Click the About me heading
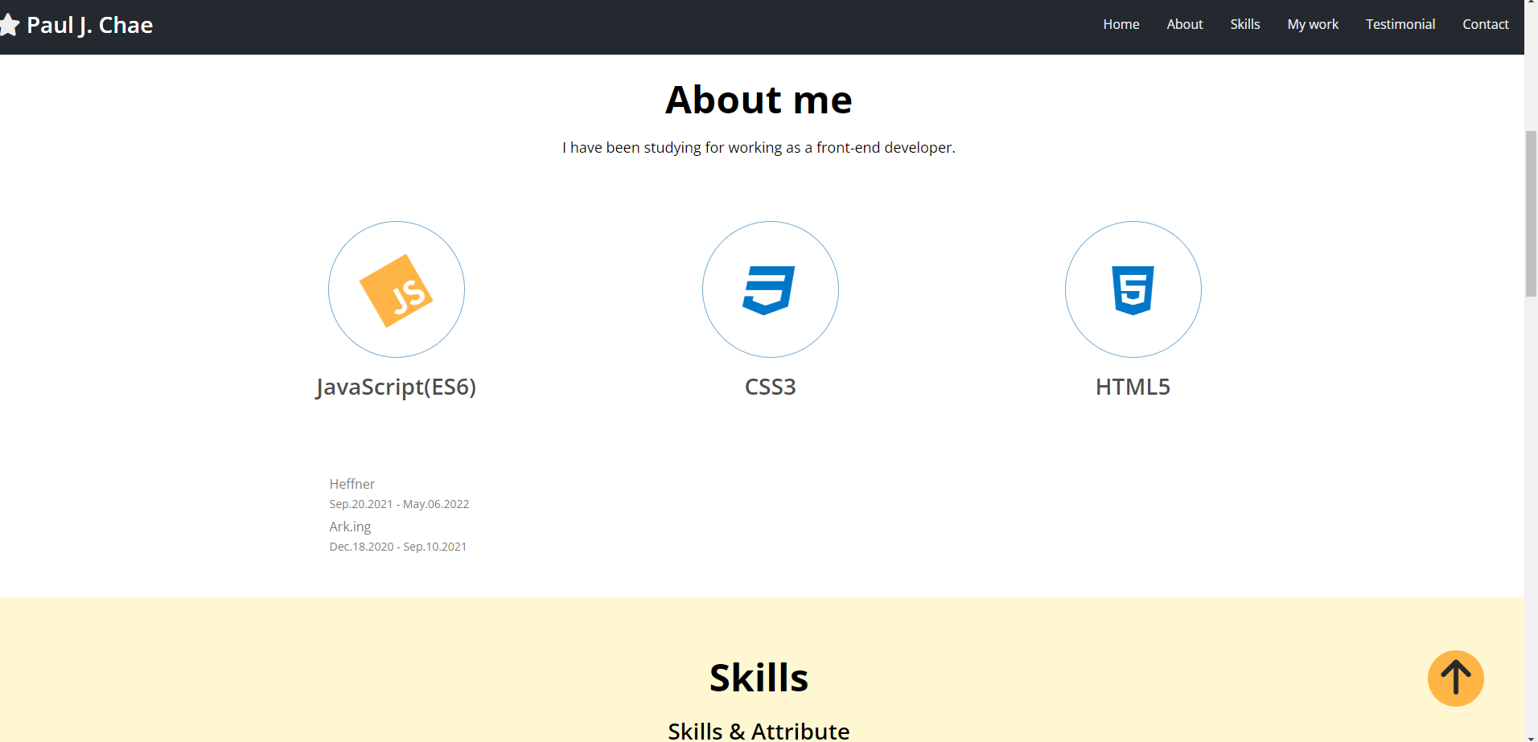The image size is (1538, 742). pos(759,100)
